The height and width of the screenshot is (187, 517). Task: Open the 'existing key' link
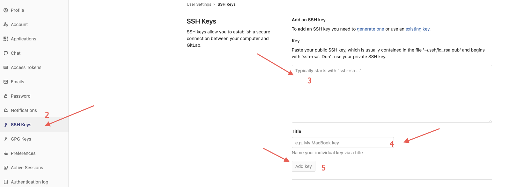(417, 29)
